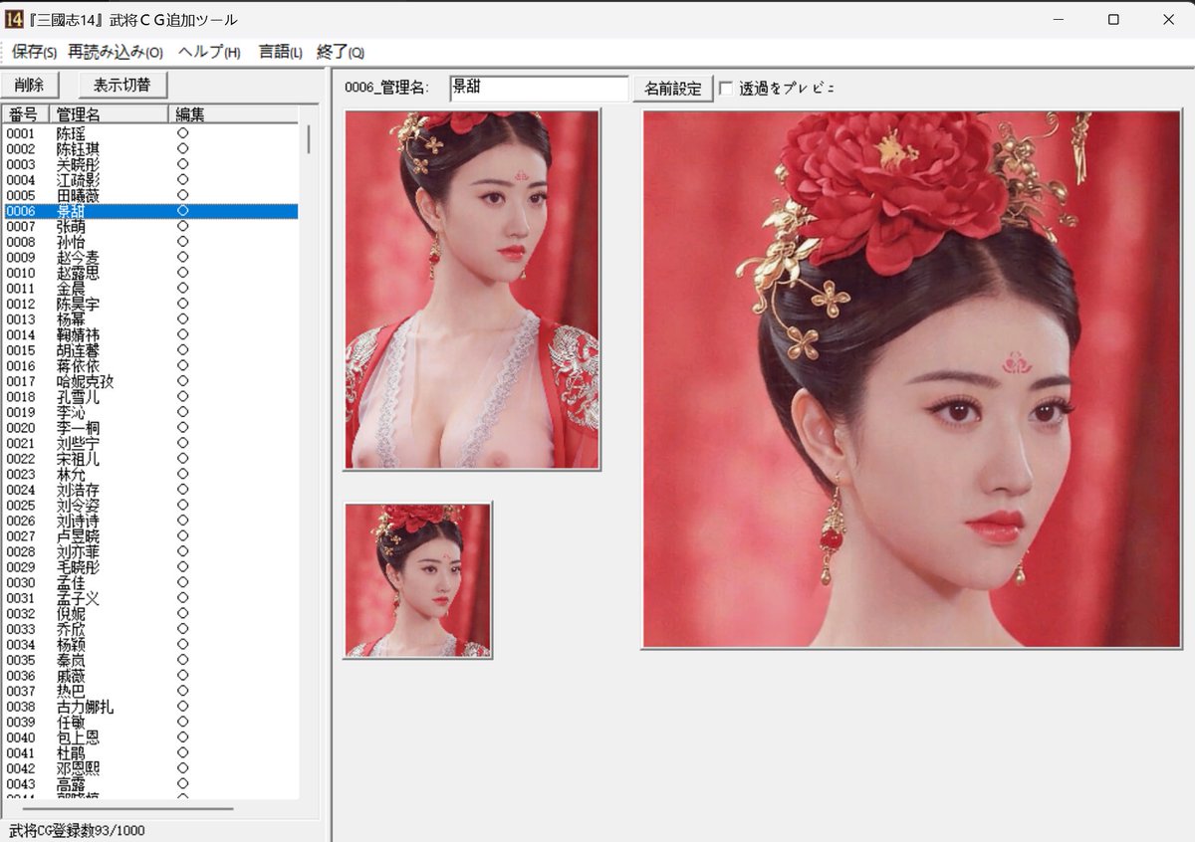Select list row 0027 卢昱晓
1195x842 pixels.
150,537
